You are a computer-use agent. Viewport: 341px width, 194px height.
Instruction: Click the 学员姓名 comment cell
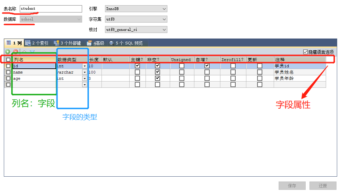click(300, 72)
